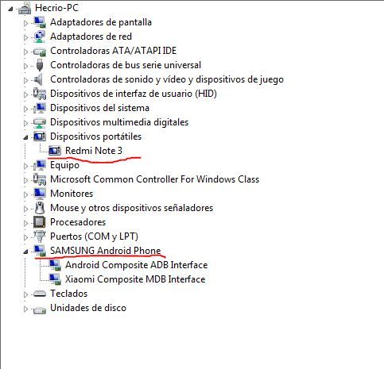
Task: Click the Teclados keyboard icon
Action: [40, 294]
